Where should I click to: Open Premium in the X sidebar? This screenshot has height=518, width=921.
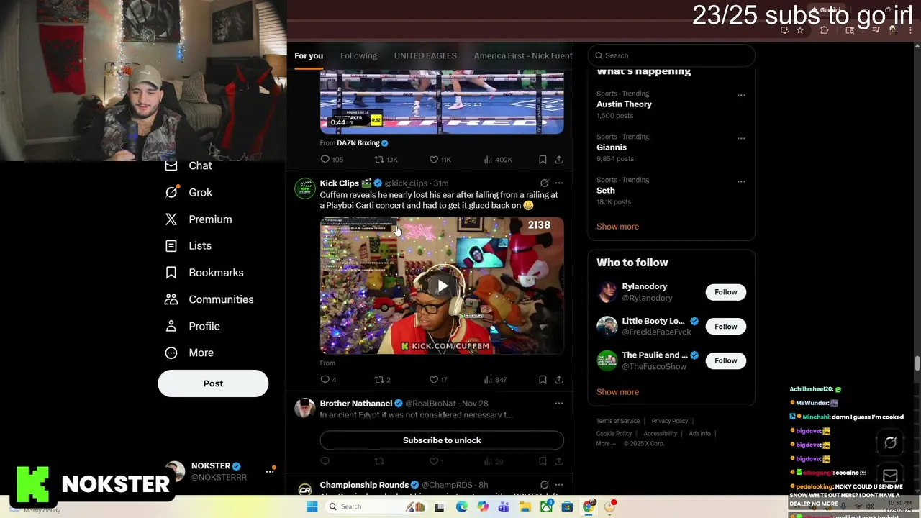pyautogui.click(x=199, y=219)
